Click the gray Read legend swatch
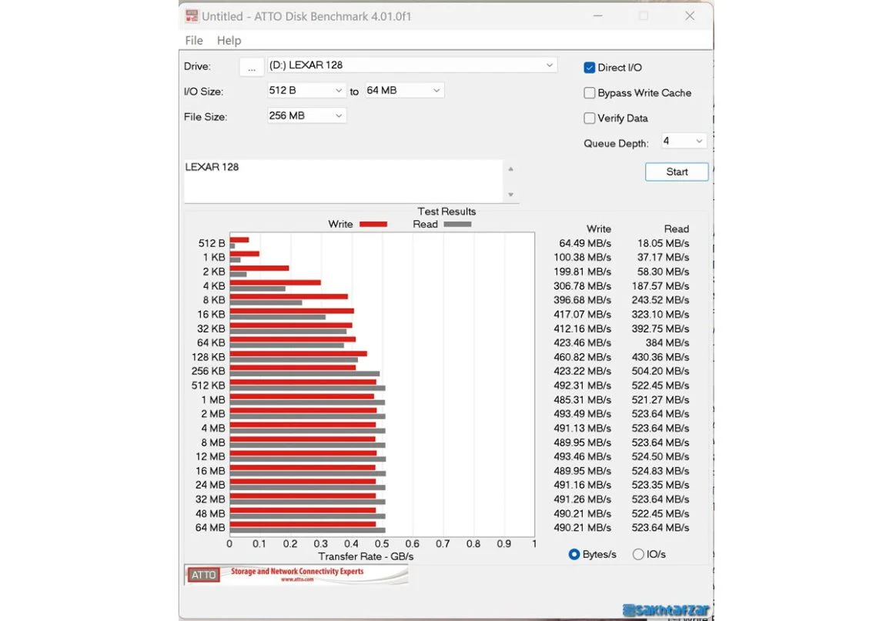This screenshot has height=621, width=893. pyautogui.click(x=457, y=224)
